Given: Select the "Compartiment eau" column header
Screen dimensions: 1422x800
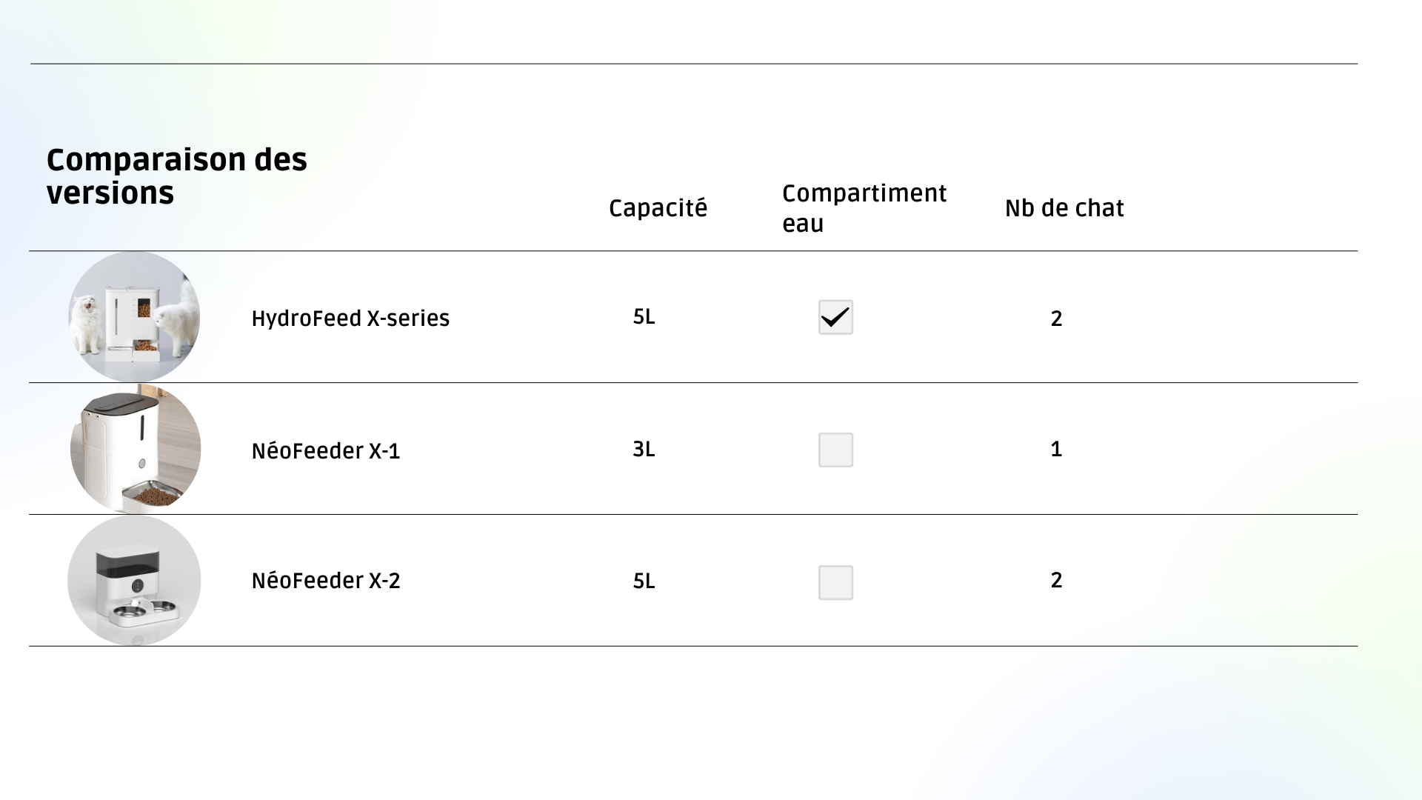Looking at the screenshot, I should (864, 208).
